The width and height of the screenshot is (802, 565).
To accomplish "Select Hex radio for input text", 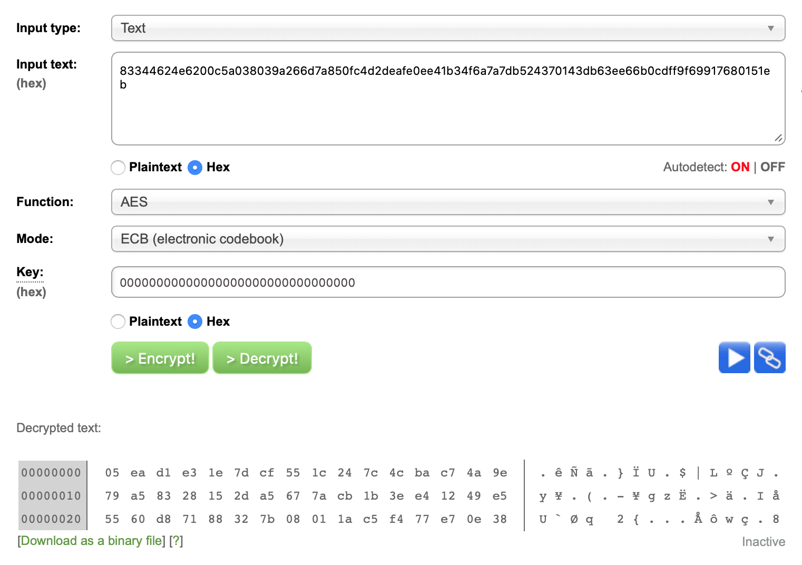I will click(x=195, y=168).
